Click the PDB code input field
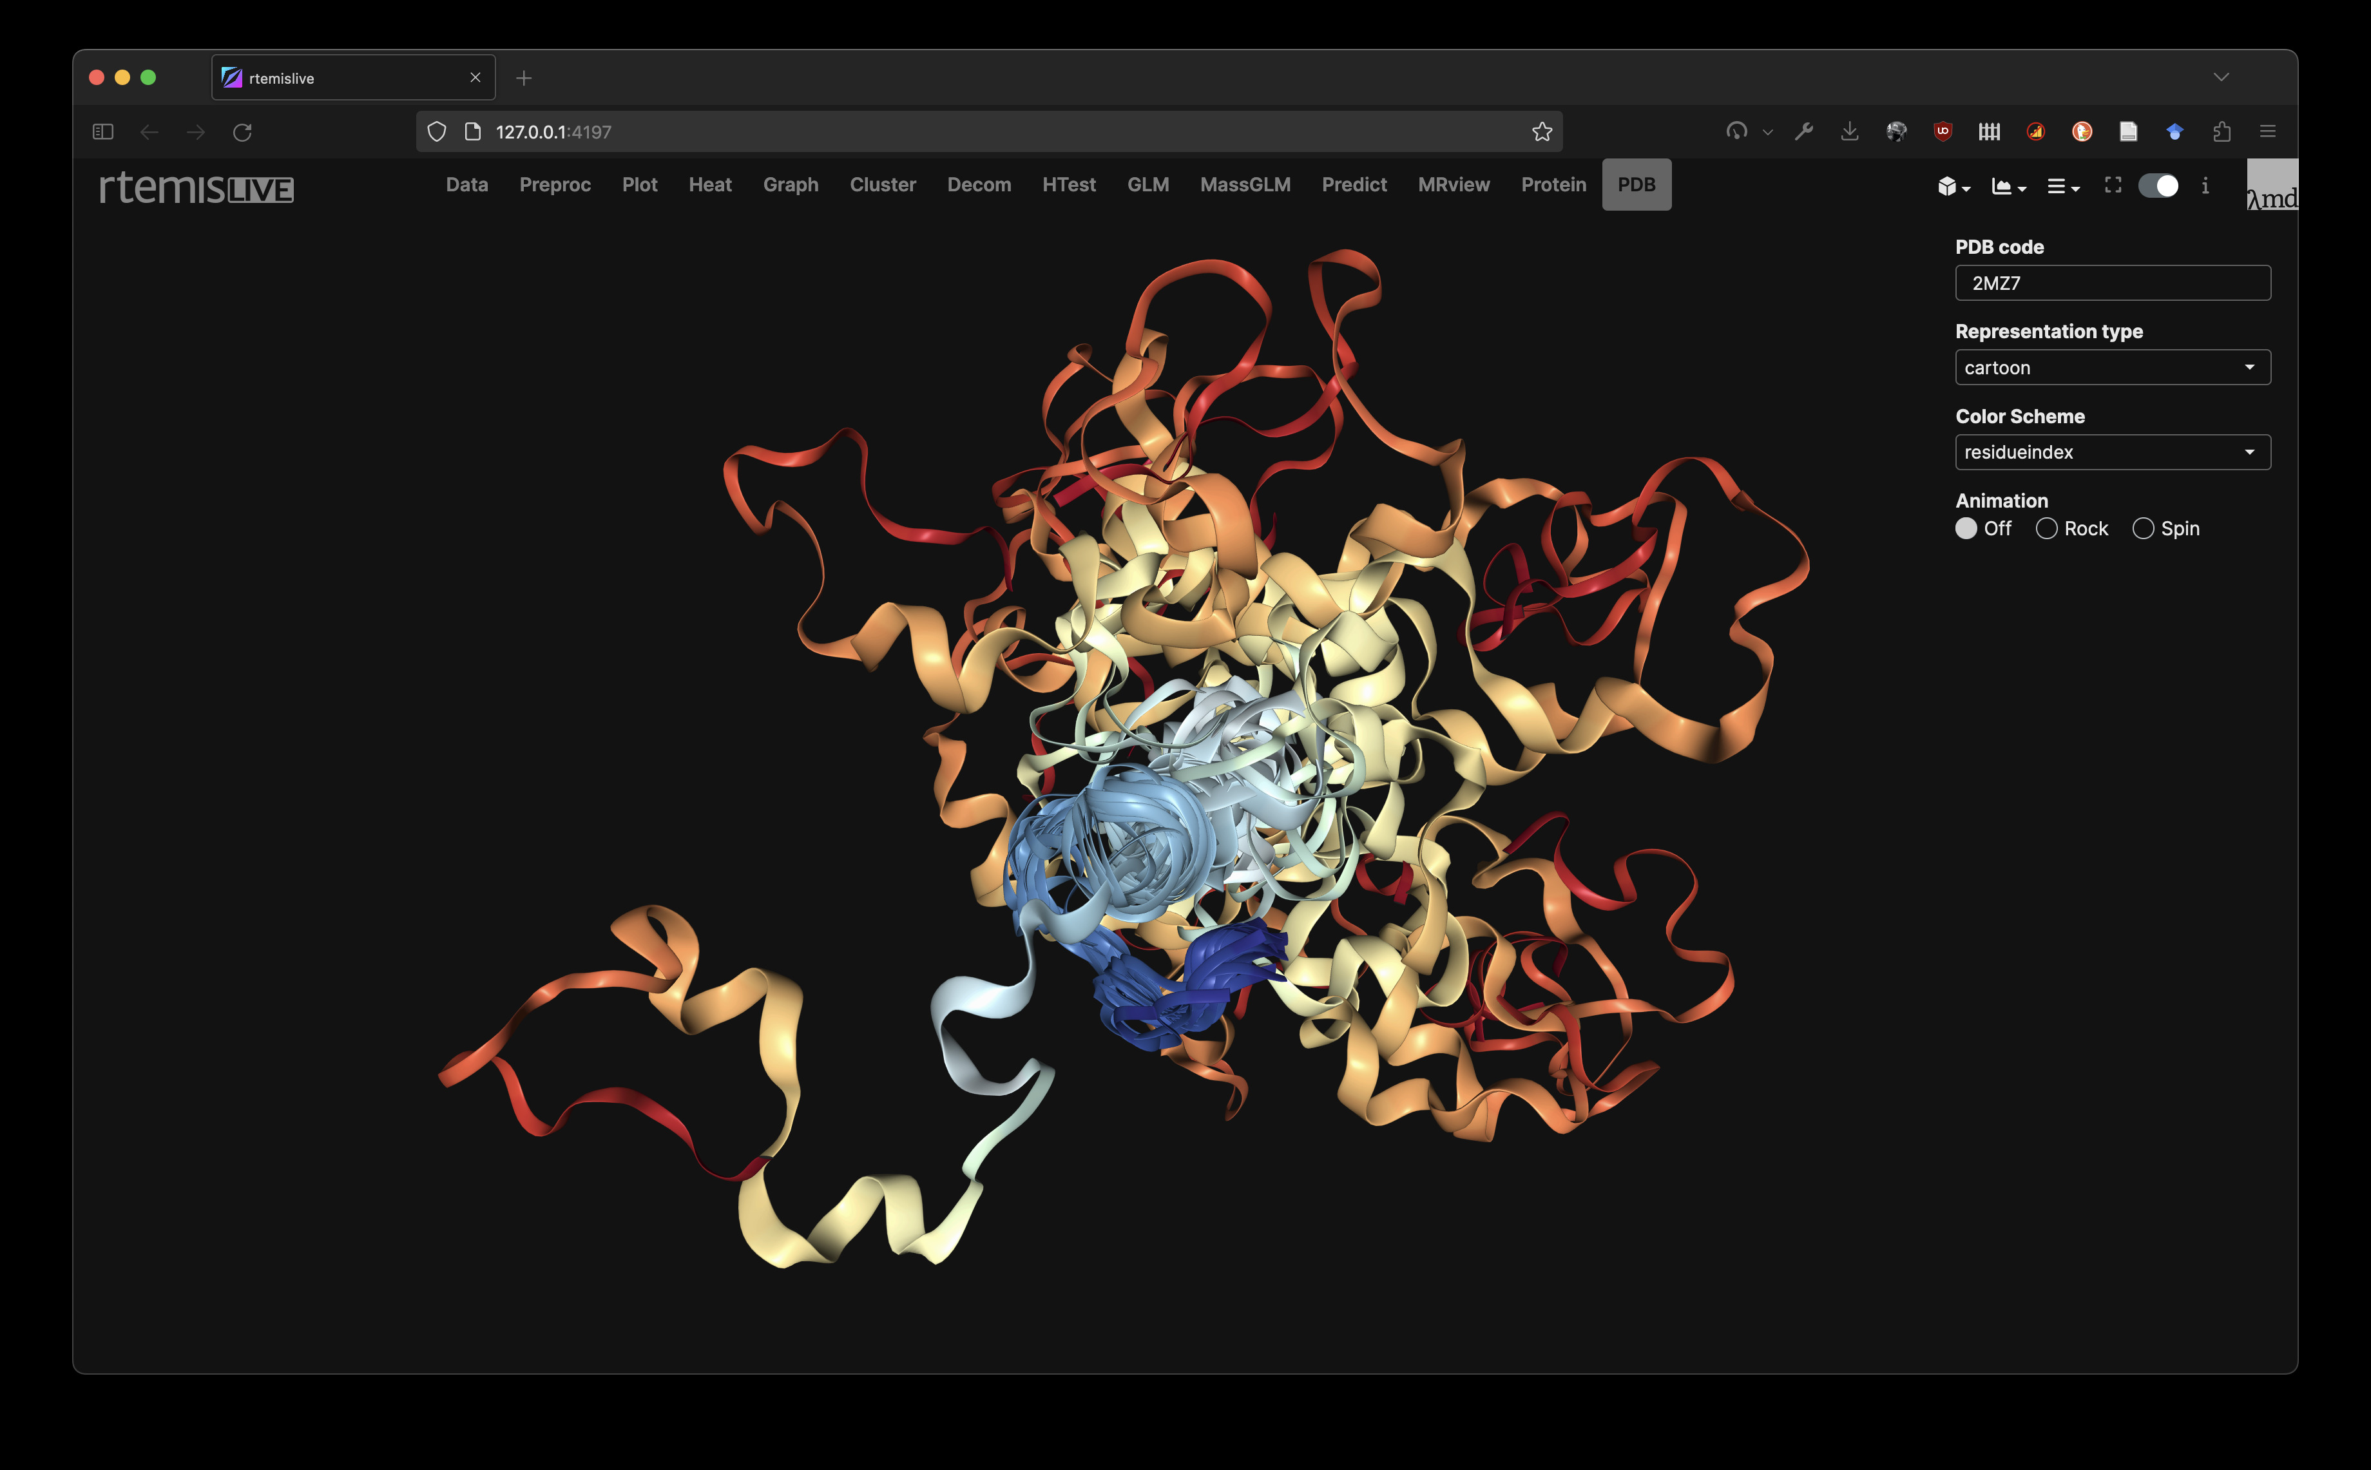 pos(2113,283)
